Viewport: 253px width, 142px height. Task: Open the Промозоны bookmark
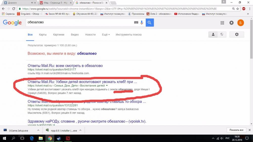click(136, 14)
